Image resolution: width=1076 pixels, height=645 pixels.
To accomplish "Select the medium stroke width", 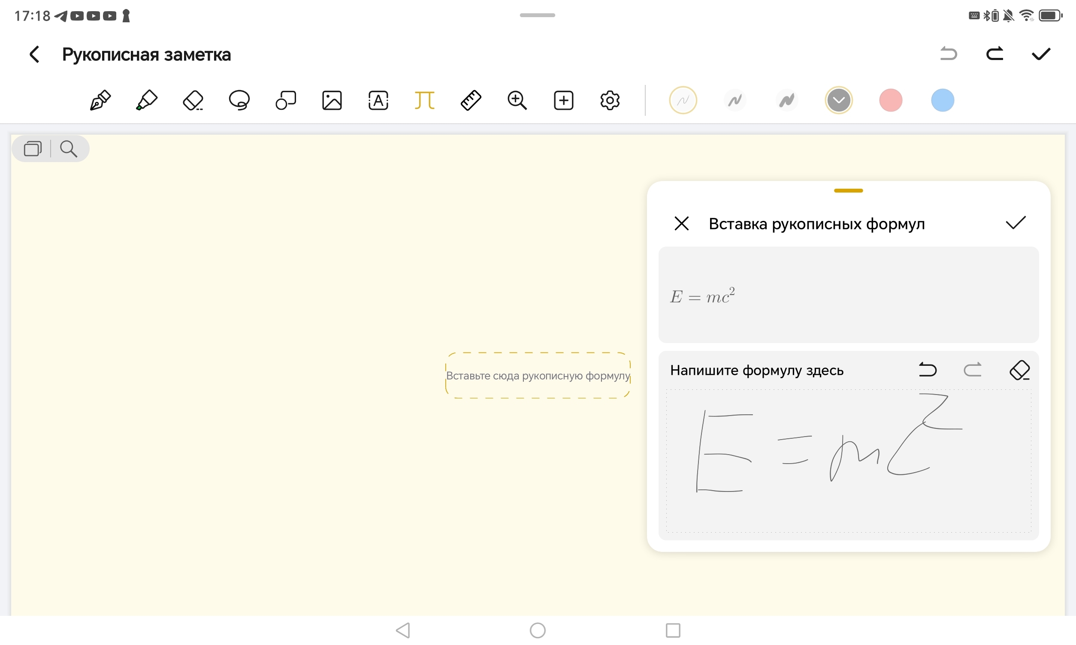I will click(x=735, y=100).
